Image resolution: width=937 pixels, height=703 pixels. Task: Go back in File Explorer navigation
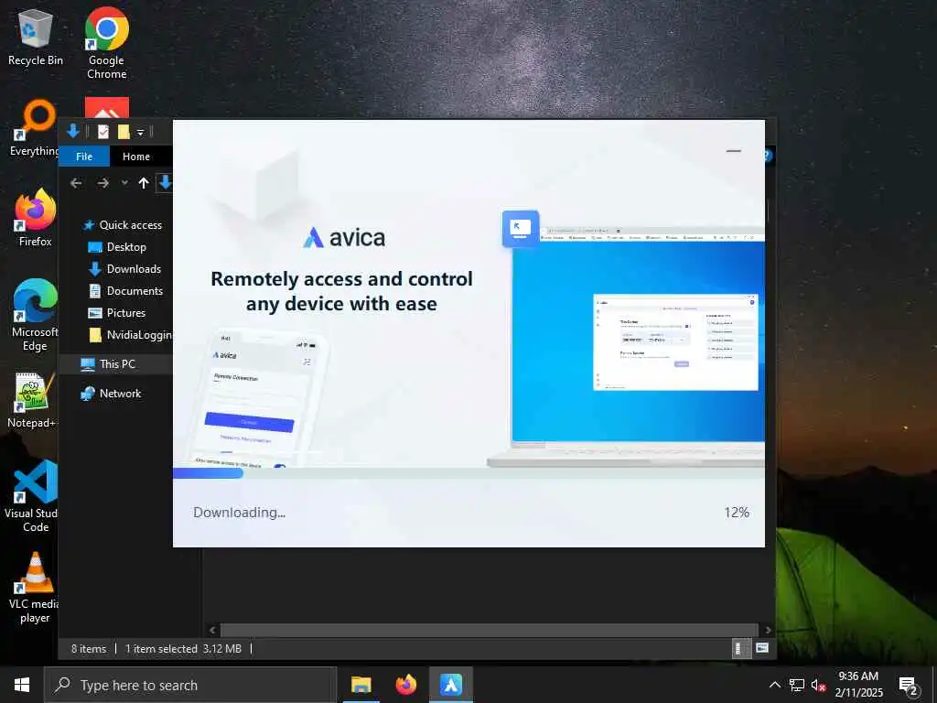click(x=76, y=183)
